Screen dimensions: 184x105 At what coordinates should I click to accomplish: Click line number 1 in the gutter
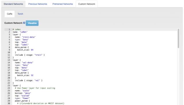[9, 29]
